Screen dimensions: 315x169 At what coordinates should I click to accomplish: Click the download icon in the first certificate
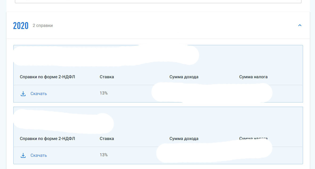tap(23, 93)
